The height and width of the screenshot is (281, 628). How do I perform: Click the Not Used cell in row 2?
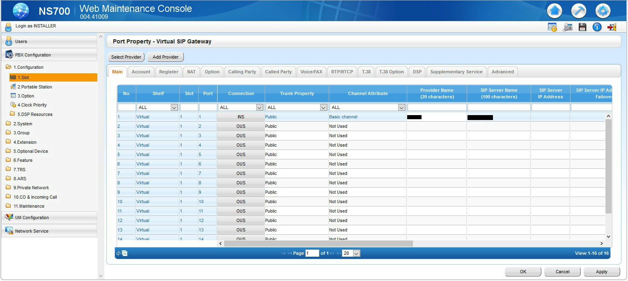[x=367, y=126]
